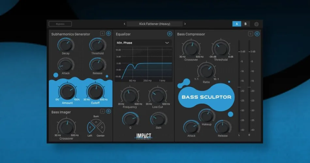310x163 pixels.
Task: Click the Compressor Makeup knob
Action: point(207,115)
